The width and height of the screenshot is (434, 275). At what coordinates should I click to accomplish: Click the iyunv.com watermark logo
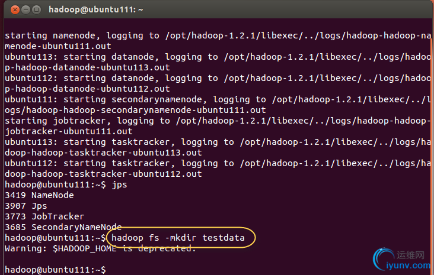pyautogui.click(x=402, y=260)
